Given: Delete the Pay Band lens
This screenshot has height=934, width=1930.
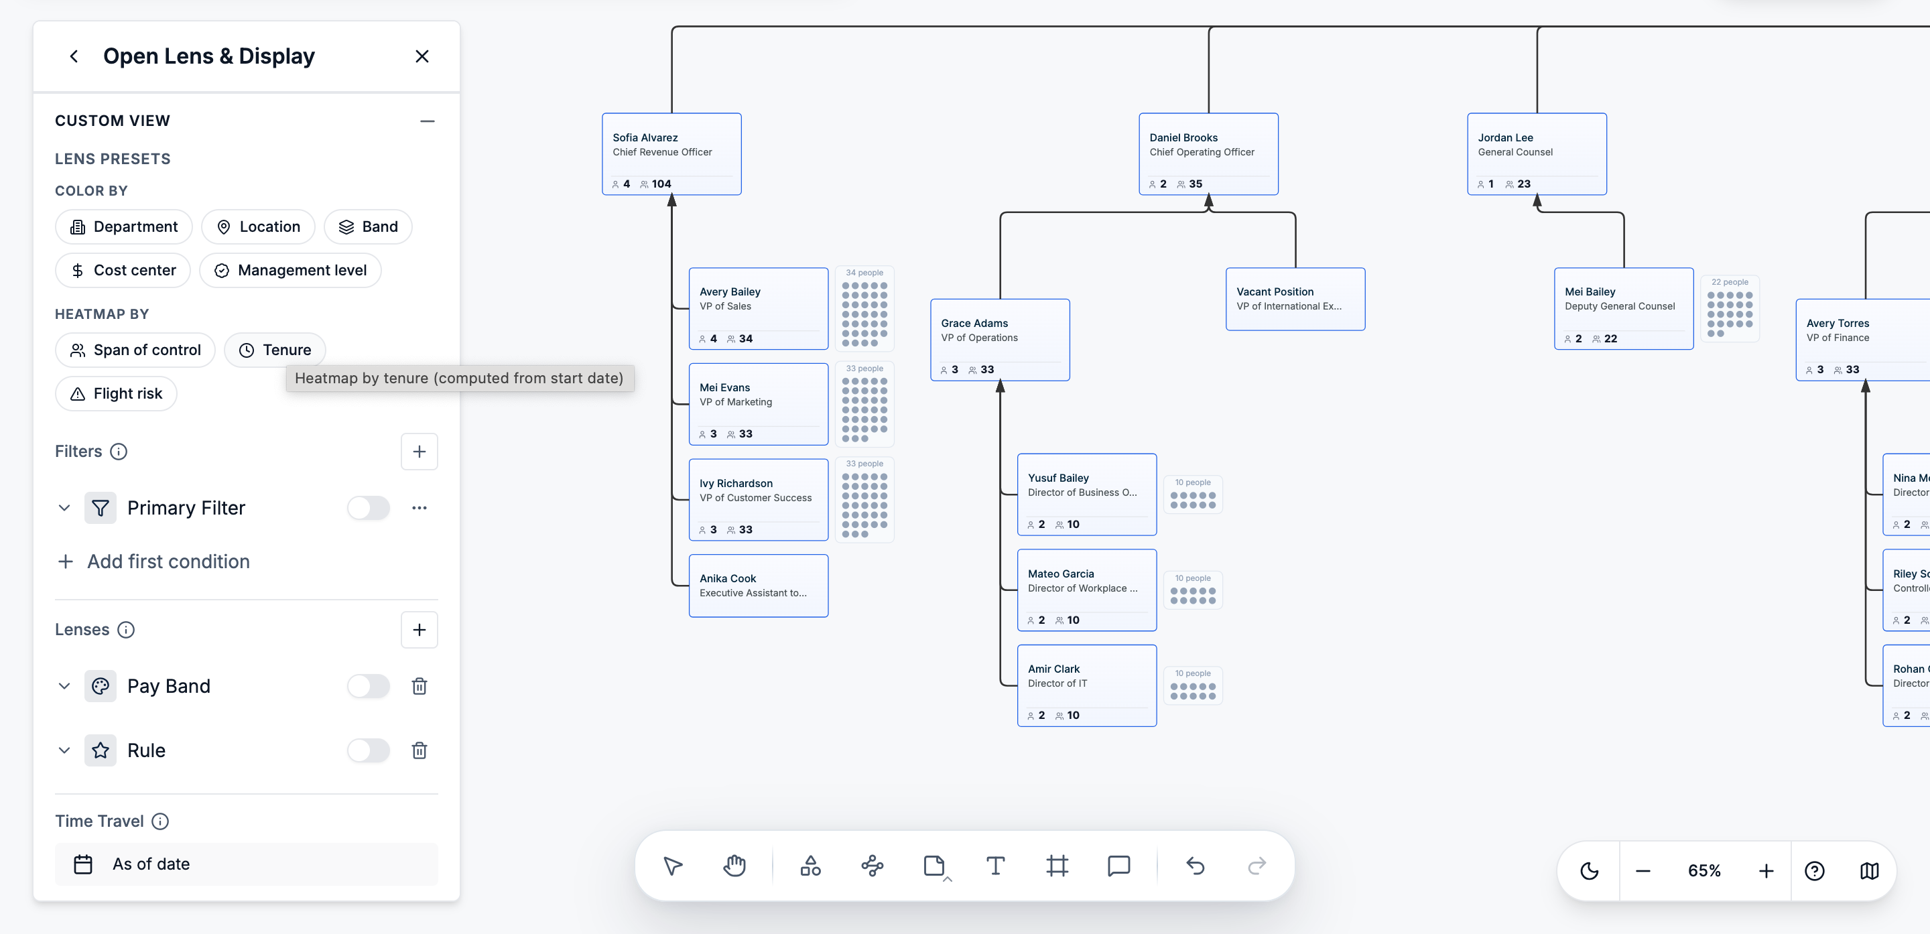Looking at the screenshot, I should click(420, 686).
